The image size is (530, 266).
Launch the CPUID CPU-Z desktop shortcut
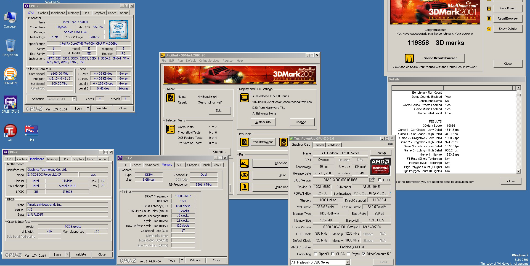click(x=10, y=104)
